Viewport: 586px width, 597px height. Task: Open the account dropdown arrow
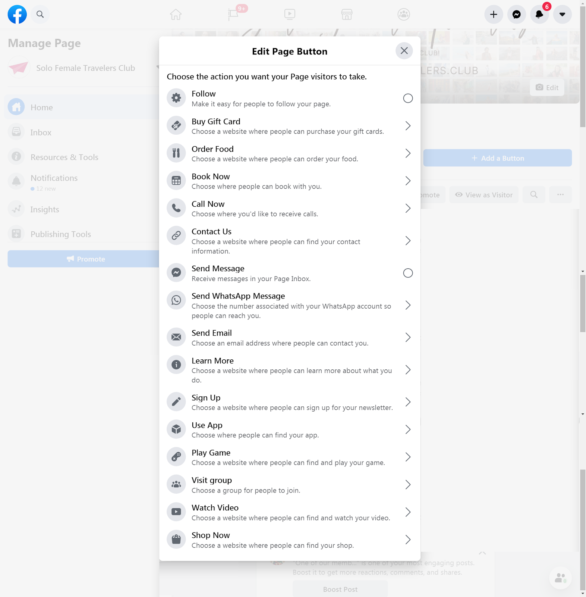(563, 15)
